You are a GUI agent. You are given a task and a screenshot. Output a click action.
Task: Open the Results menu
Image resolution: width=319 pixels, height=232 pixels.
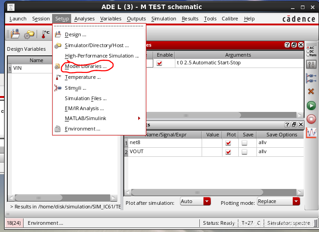(190, 19)
